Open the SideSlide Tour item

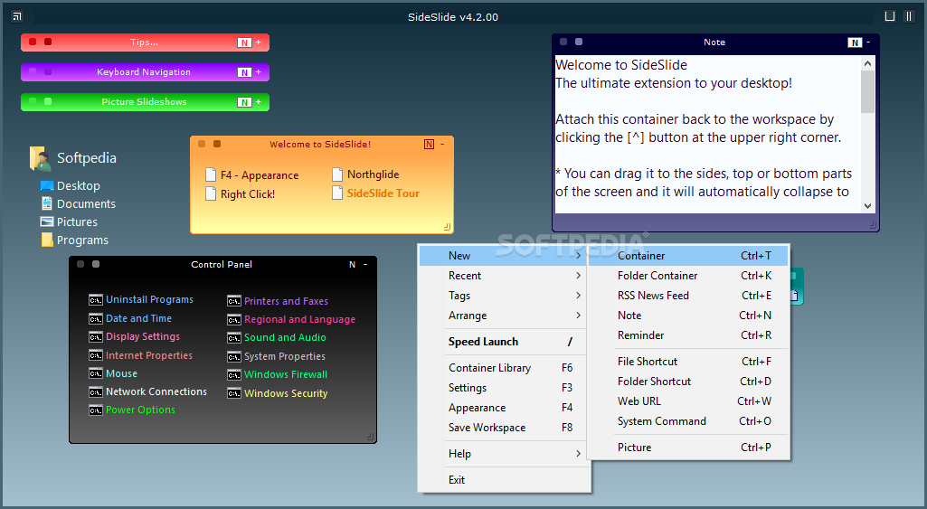click(x=375, y=193)
